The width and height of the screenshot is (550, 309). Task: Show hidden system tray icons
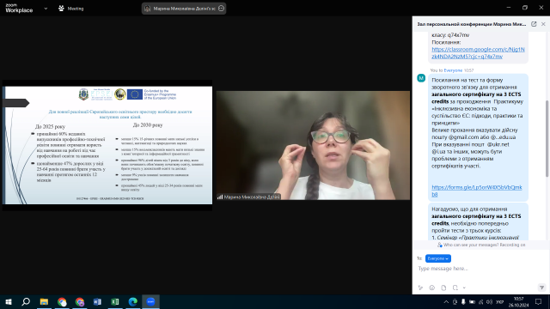click(x=446, y=301)
